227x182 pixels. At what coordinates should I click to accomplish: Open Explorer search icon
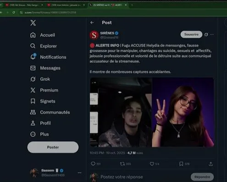(x=33, y=46)
